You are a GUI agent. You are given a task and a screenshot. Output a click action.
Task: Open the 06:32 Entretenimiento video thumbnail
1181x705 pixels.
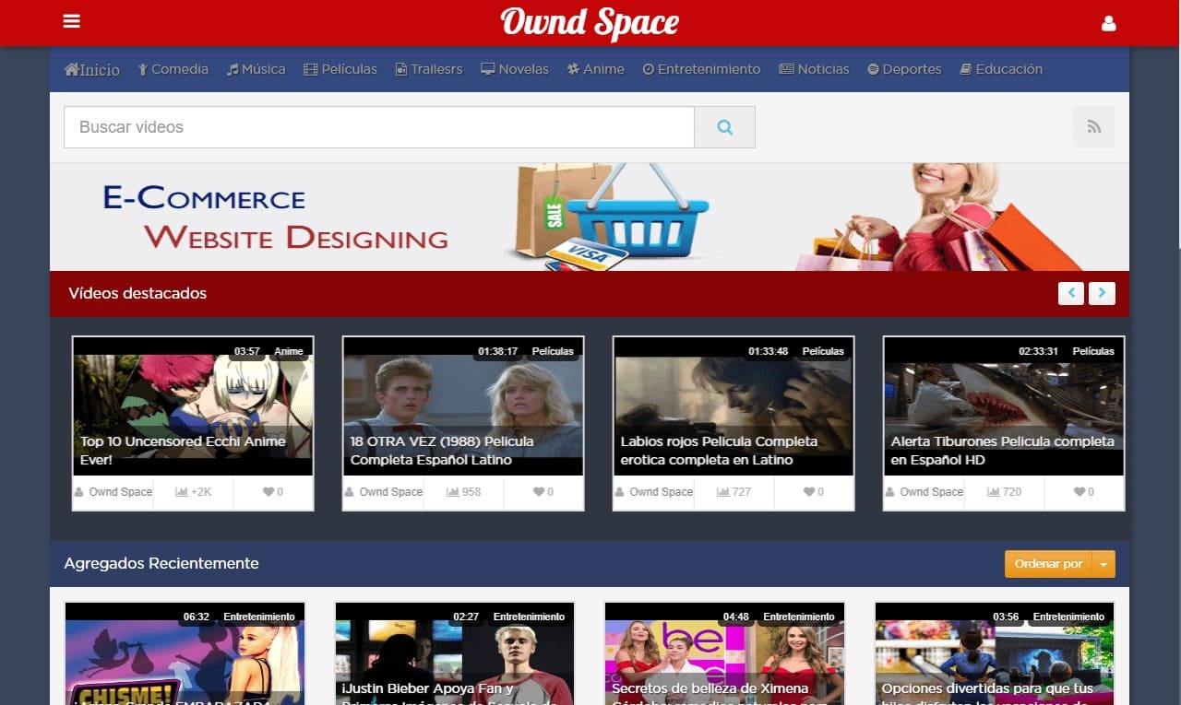point(185,654)
